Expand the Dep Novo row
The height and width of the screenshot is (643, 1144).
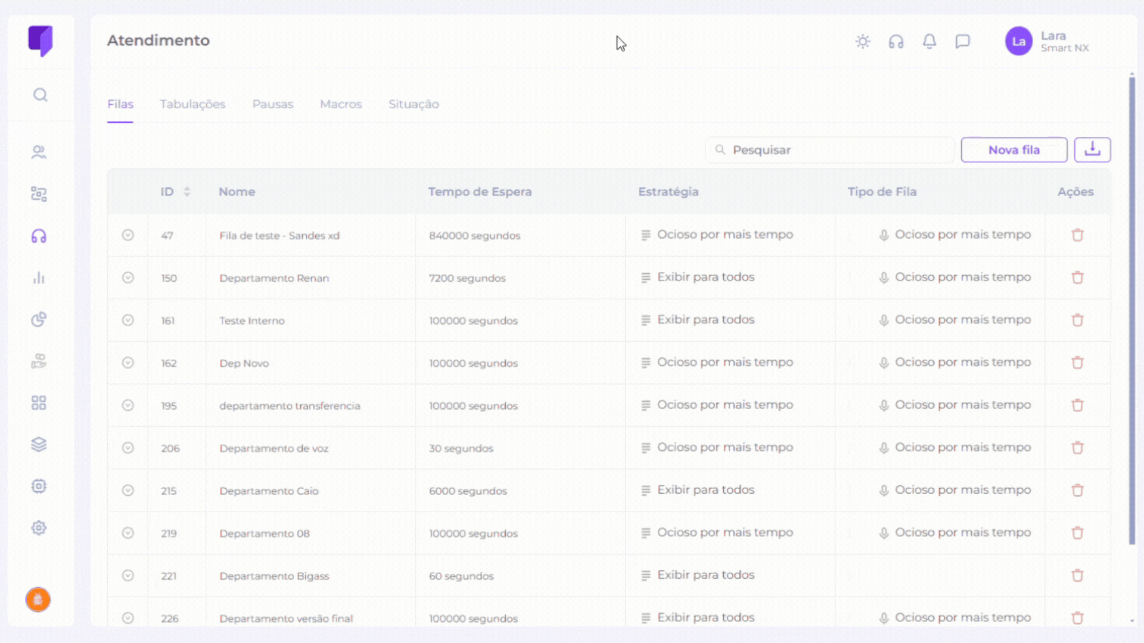[x=128, y=363]
